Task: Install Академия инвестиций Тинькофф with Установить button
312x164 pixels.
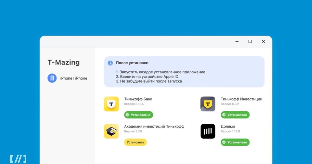Action: (x=135, y=142)
